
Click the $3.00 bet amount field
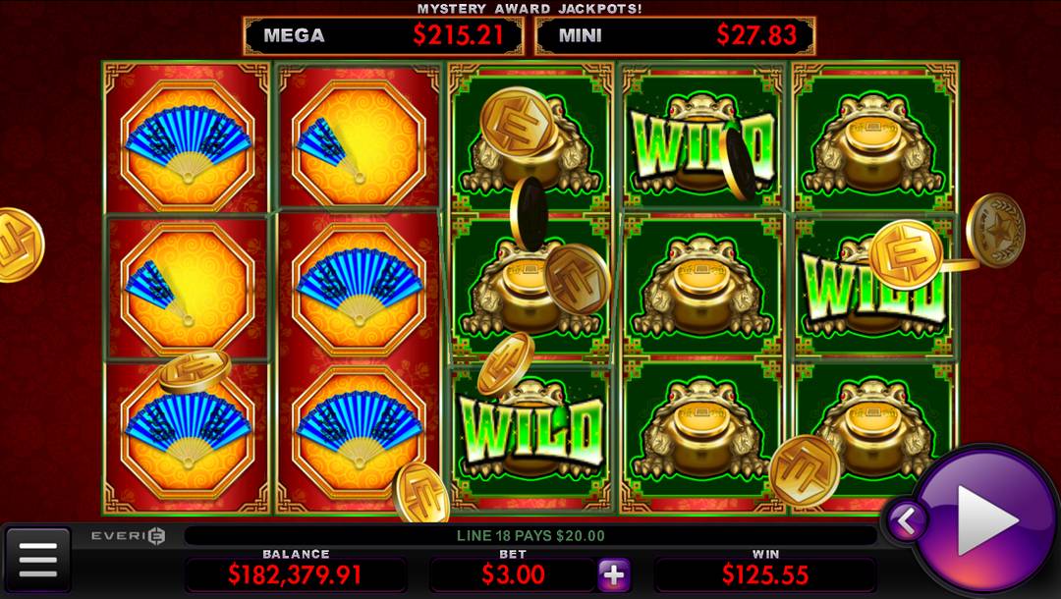pos(512,575)
